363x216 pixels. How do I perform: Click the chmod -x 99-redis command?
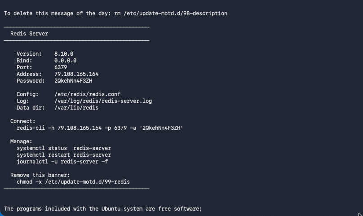(x=73, y=182)
